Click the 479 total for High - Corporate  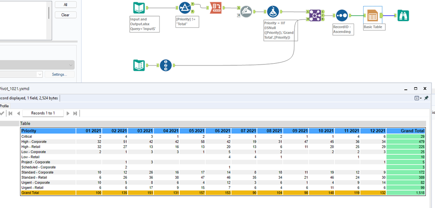(x=405, y=142)
